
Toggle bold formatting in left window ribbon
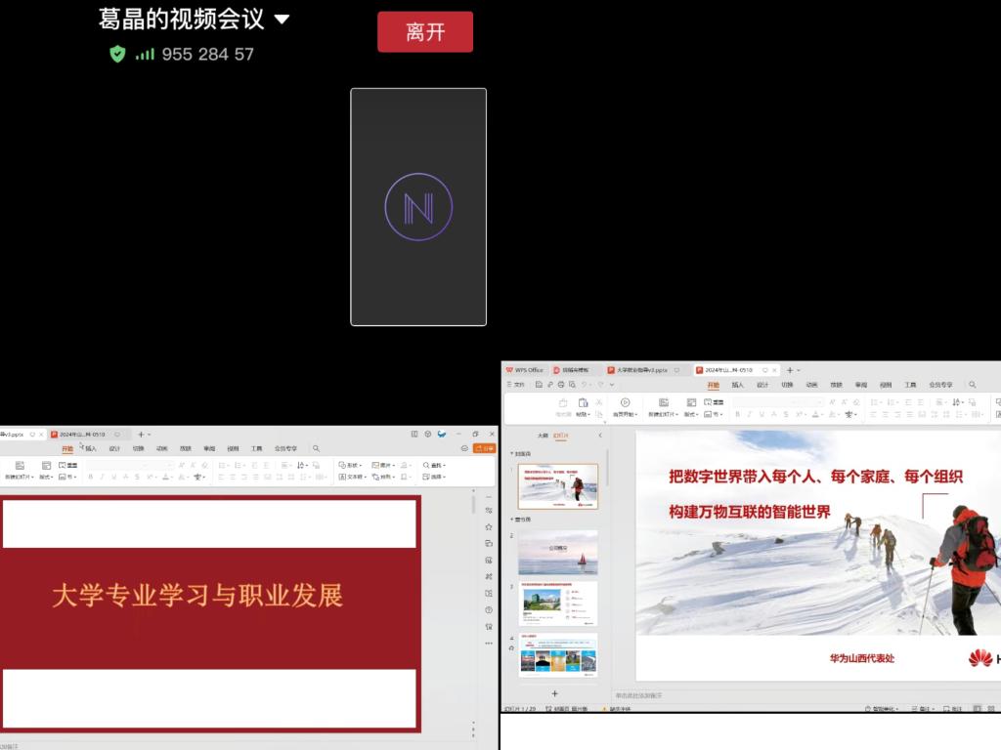[90, 478]
